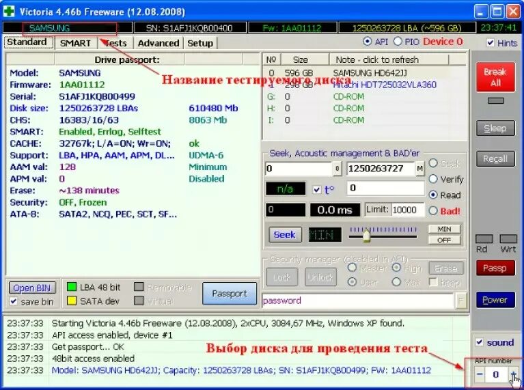Click the n/a temperature display

pyautogui.click(x=286, y=189)
